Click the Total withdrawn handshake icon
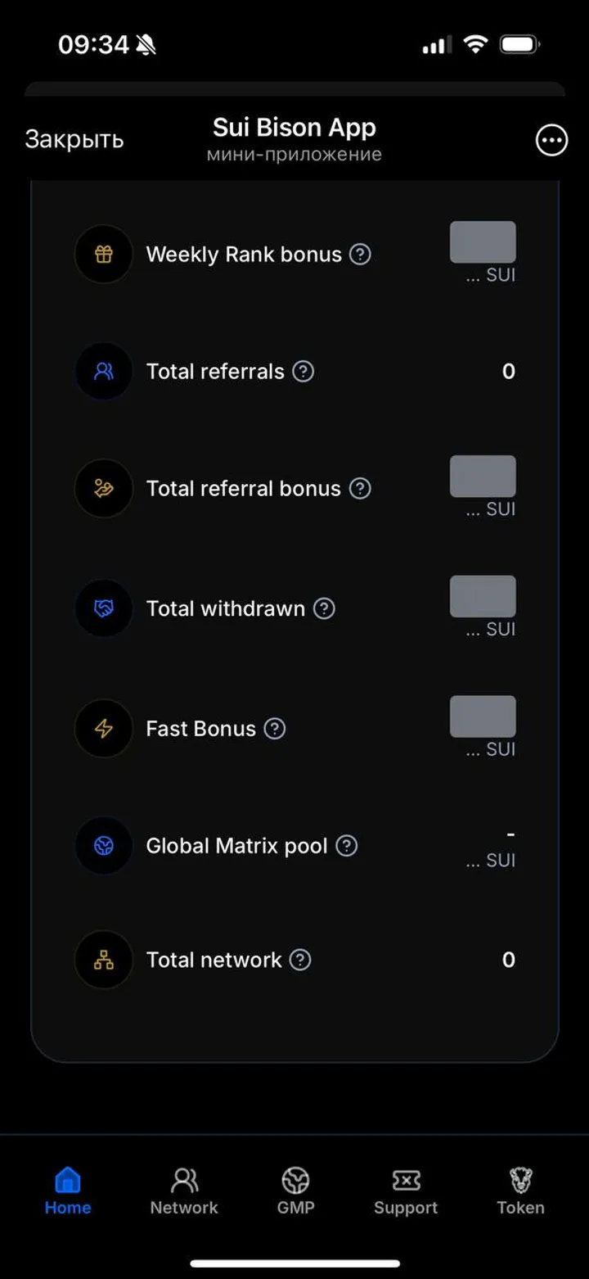Viewport: 589px width, 1279px height. pos(103,608)
